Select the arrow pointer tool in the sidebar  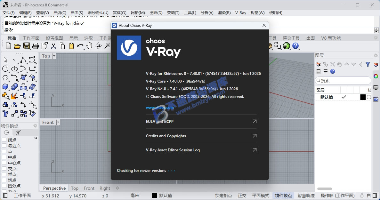[5, 60]
